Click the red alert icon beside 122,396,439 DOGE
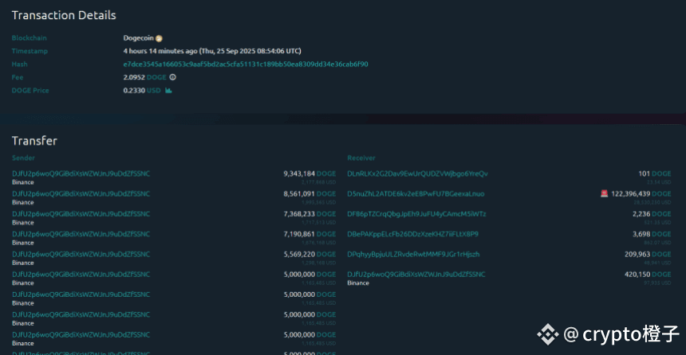Image resolution: width=686 pixels, height=355 pixels. 604,193
